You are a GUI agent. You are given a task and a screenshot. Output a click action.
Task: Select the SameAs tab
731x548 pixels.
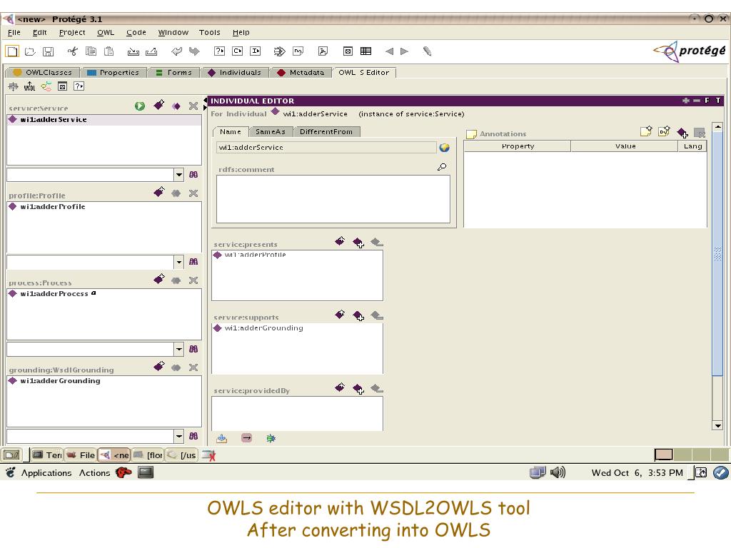[271, 132]
